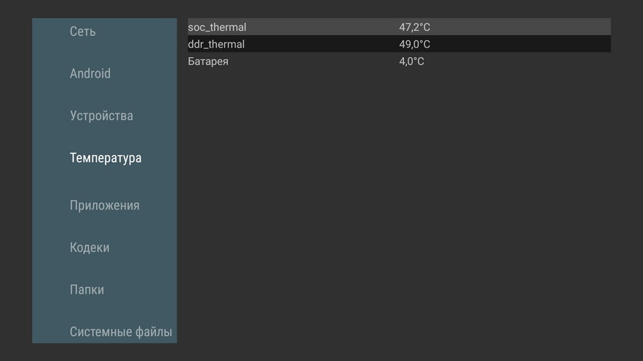643x361 pixels.
Task: Switch to the Кодеки section
Action: point(89,248)
